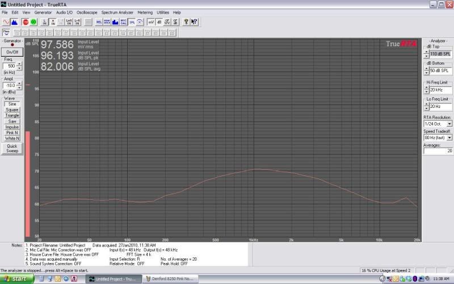
Task: Click the grid display toolbar icon
Action: (88, 22)
